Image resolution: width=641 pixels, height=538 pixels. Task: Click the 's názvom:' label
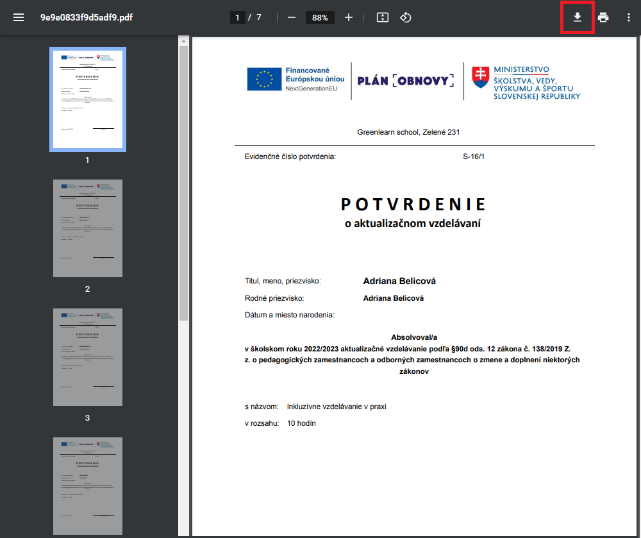click(x=262, y=407)
